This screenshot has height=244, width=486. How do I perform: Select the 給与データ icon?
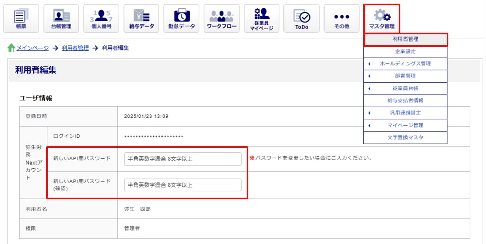click(x=141, y=18)
